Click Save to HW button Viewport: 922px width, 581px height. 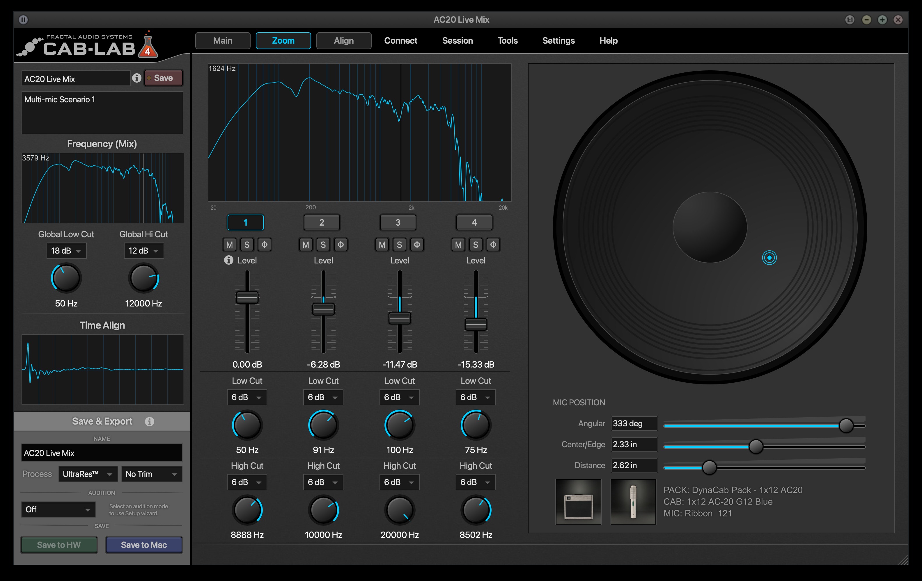pyautogui.click(x=59, y=545)
